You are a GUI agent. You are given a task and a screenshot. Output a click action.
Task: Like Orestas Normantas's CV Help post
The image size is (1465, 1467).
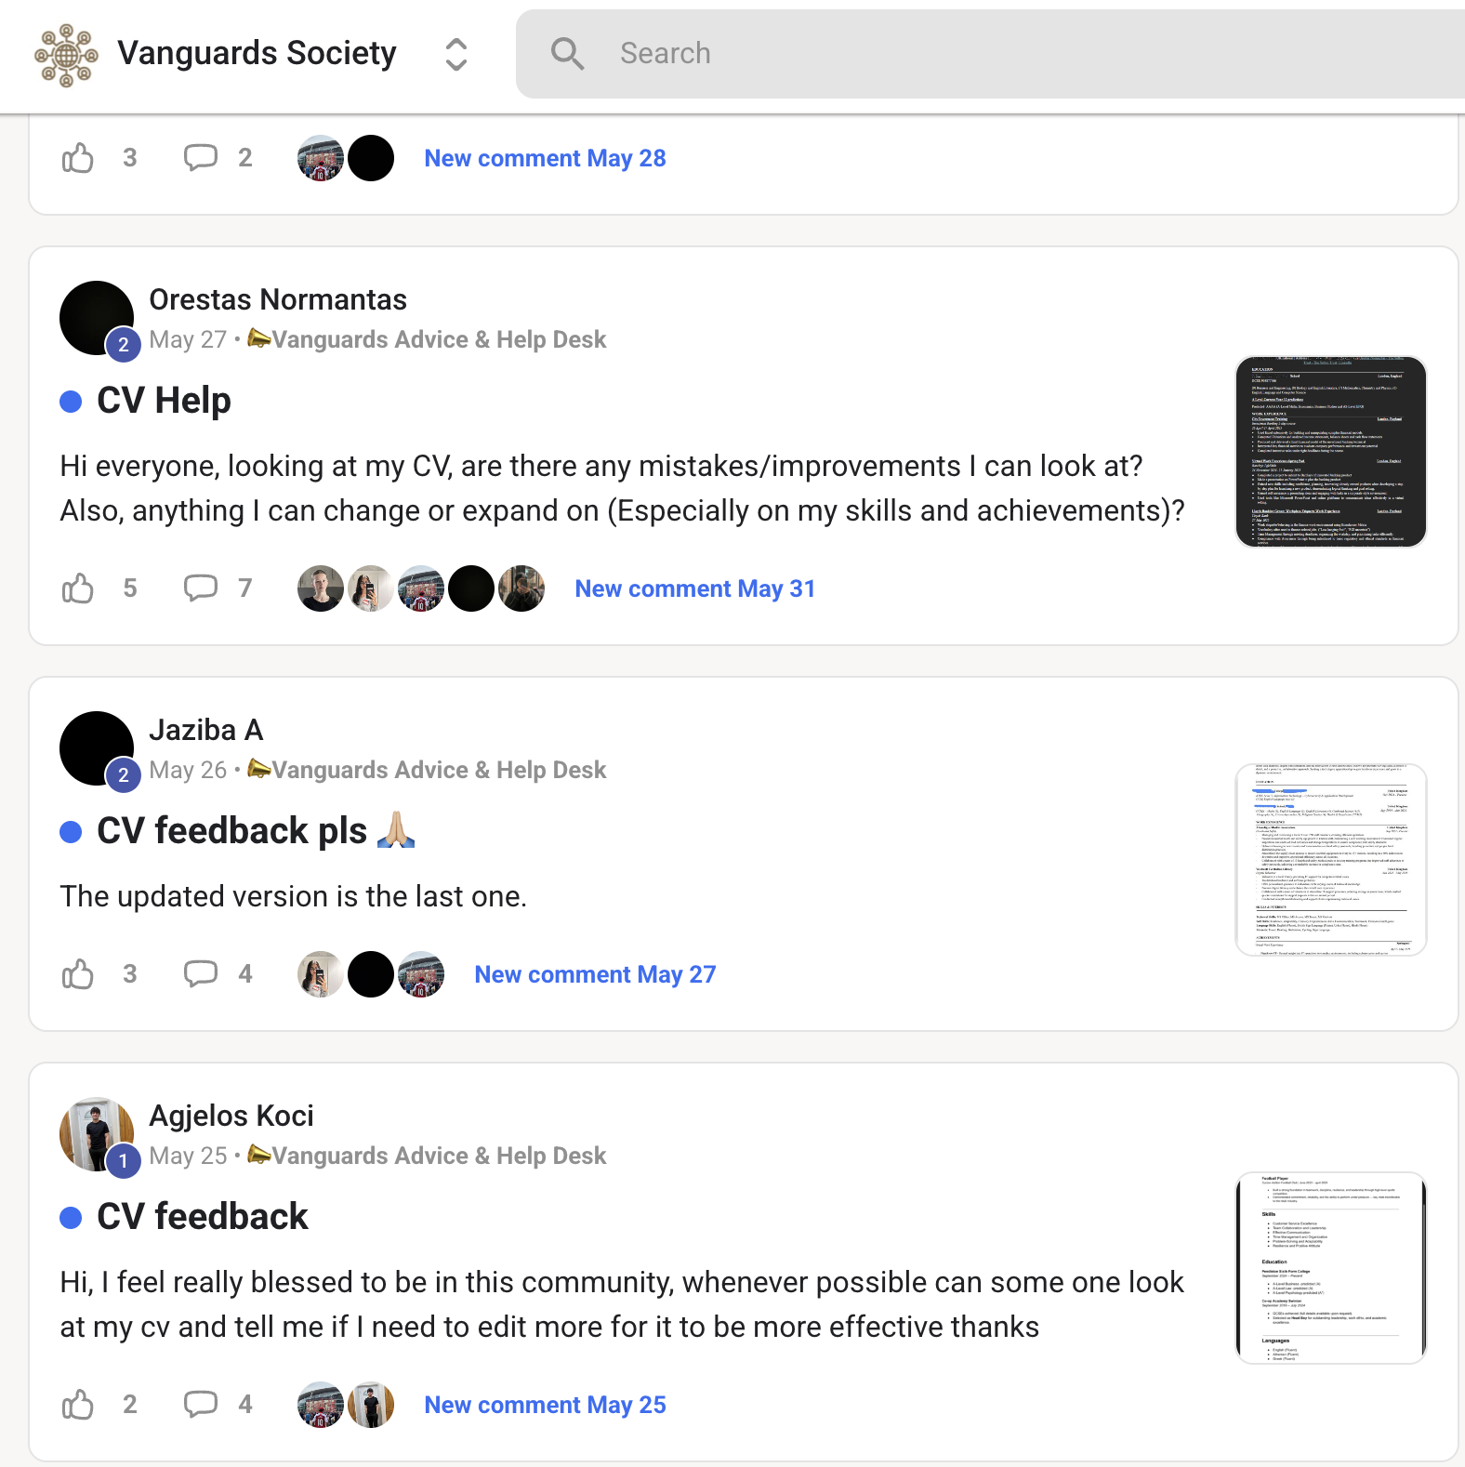[x=78, y=588]
